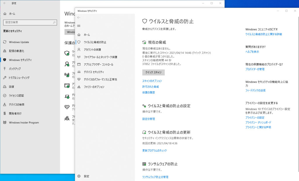Click the 保護の履歴 link
The height and width of the screenshot is (181, 299).
pos(148,93)
